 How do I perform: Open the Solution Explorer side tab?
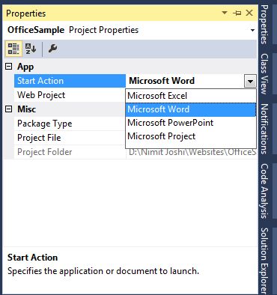[264, 261]
